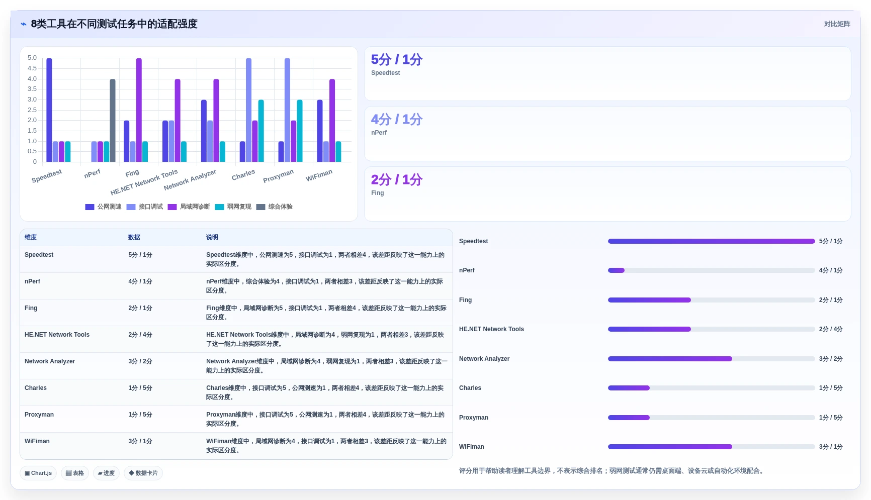Click the header icon beside the title
Viewport: 871px width, 500px height.
tap(23, 24)
